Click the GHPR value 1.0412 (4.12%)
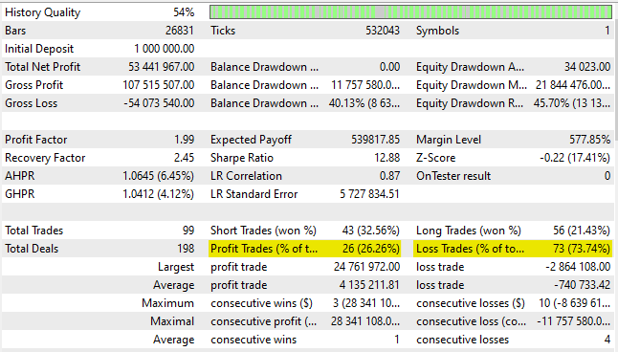618x352 pixels. point(158,193)
